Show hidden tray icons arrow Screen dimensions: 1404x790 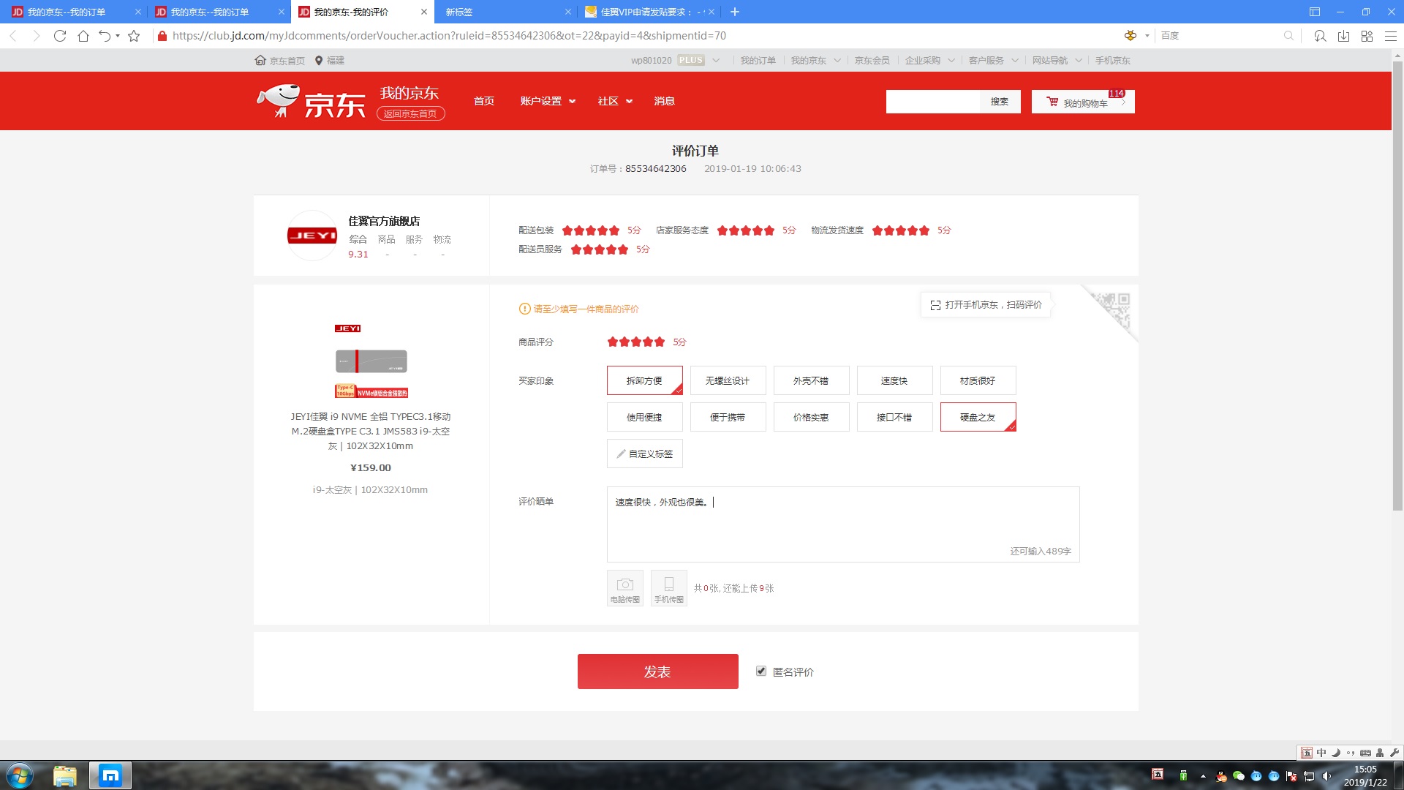coord(1203,776)
